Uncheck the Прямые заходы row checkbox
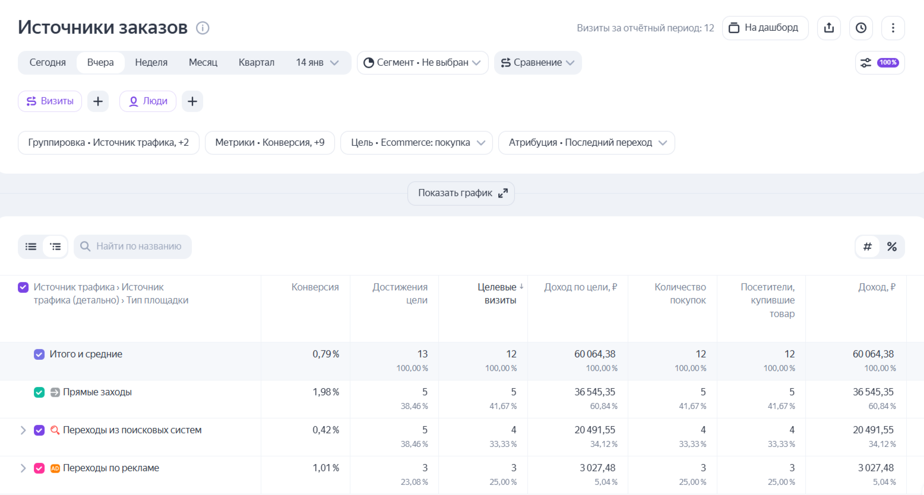Image resolution: width=924 pixels, height=495 pixels. click(39, 392)
